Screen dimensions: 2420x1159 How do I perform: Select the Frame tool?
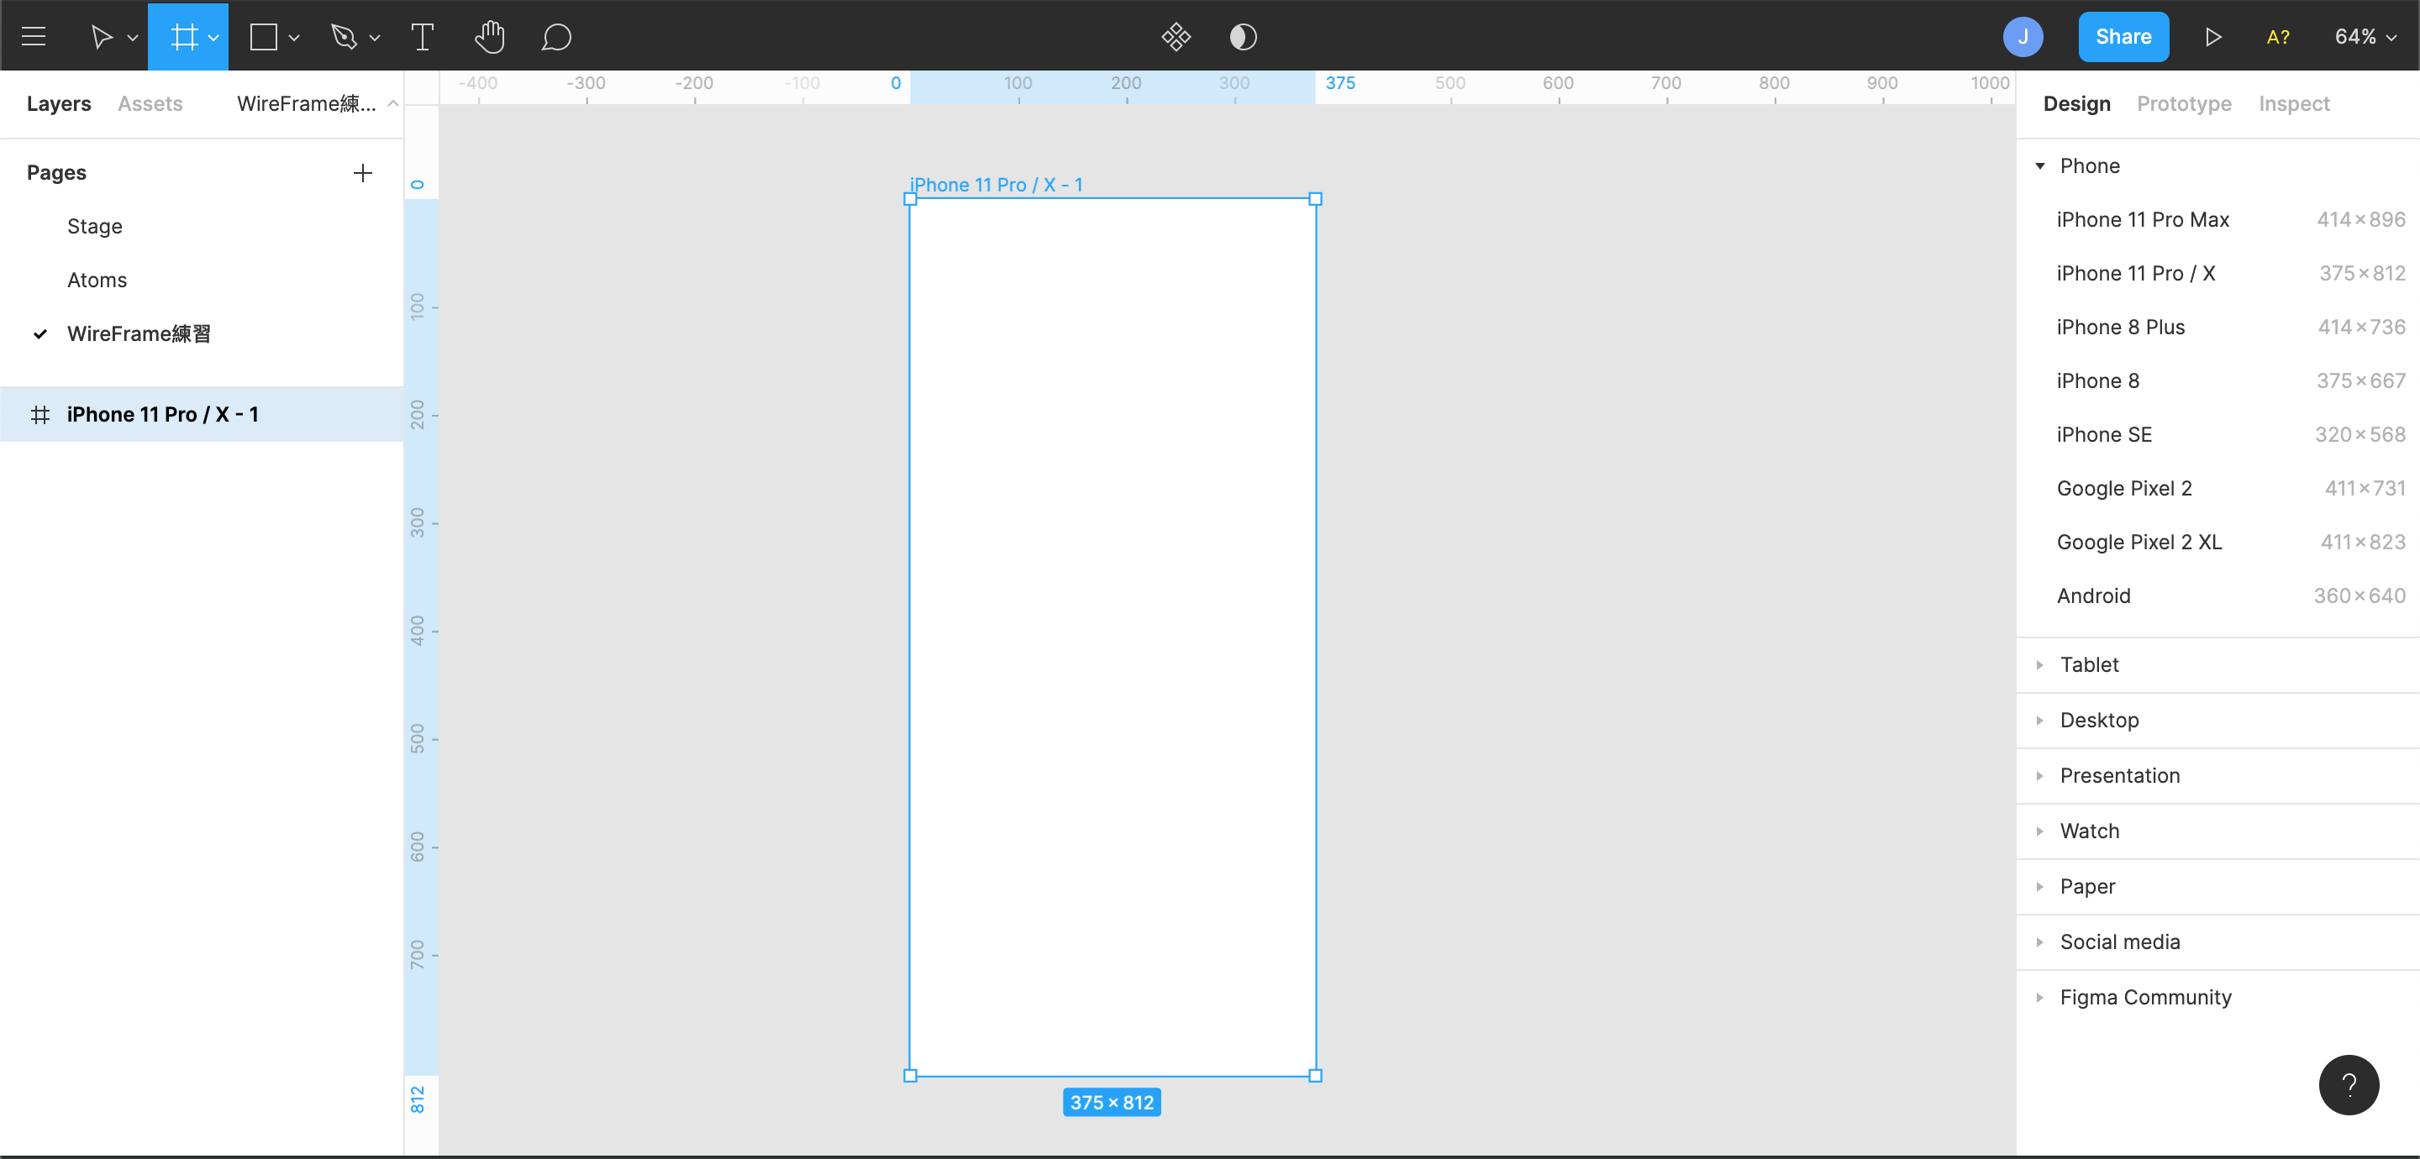point(183,37)
